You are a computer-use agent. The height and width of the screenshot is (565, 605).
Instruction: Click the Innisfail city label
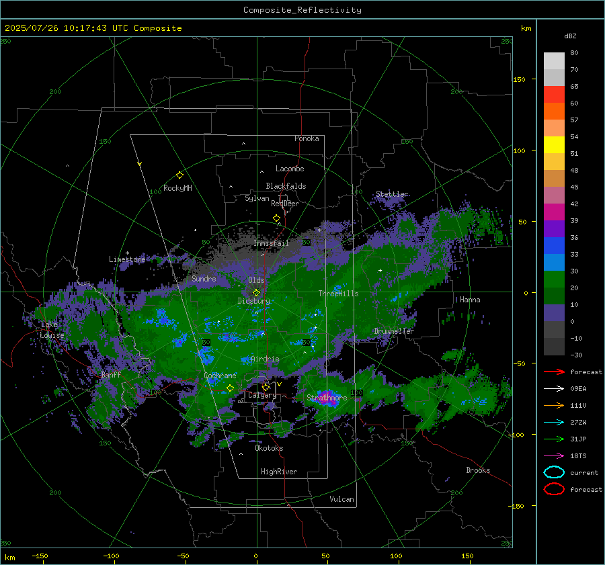pyautogui.click(x=271, y=243)
